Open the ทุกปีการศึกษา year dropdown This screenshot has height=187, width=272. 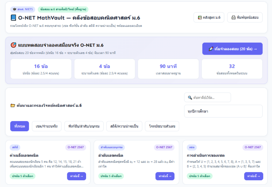tap(223, 111)
